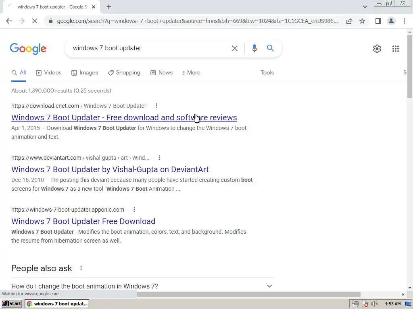Open the Windows Start menu
413x309 pixels.
point(12,303)
